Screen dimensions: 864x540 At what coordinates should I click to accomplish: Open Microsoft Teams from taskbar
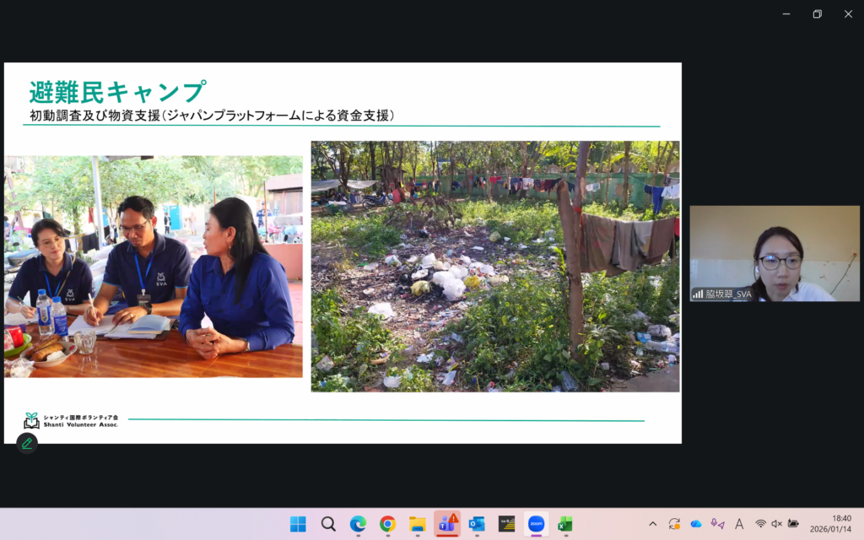446,524
